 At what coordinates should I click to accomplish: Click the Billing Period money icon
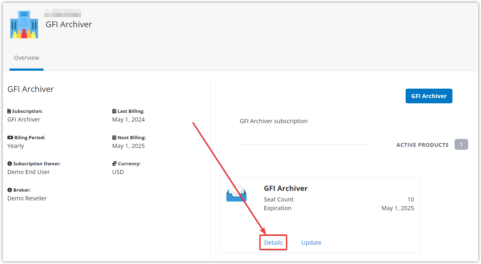point(10,137)
